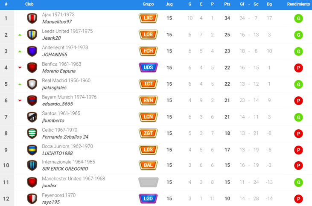Open Bayern Munich 1974-1976 team page
The image size is (312, 206).
[69, 97]
